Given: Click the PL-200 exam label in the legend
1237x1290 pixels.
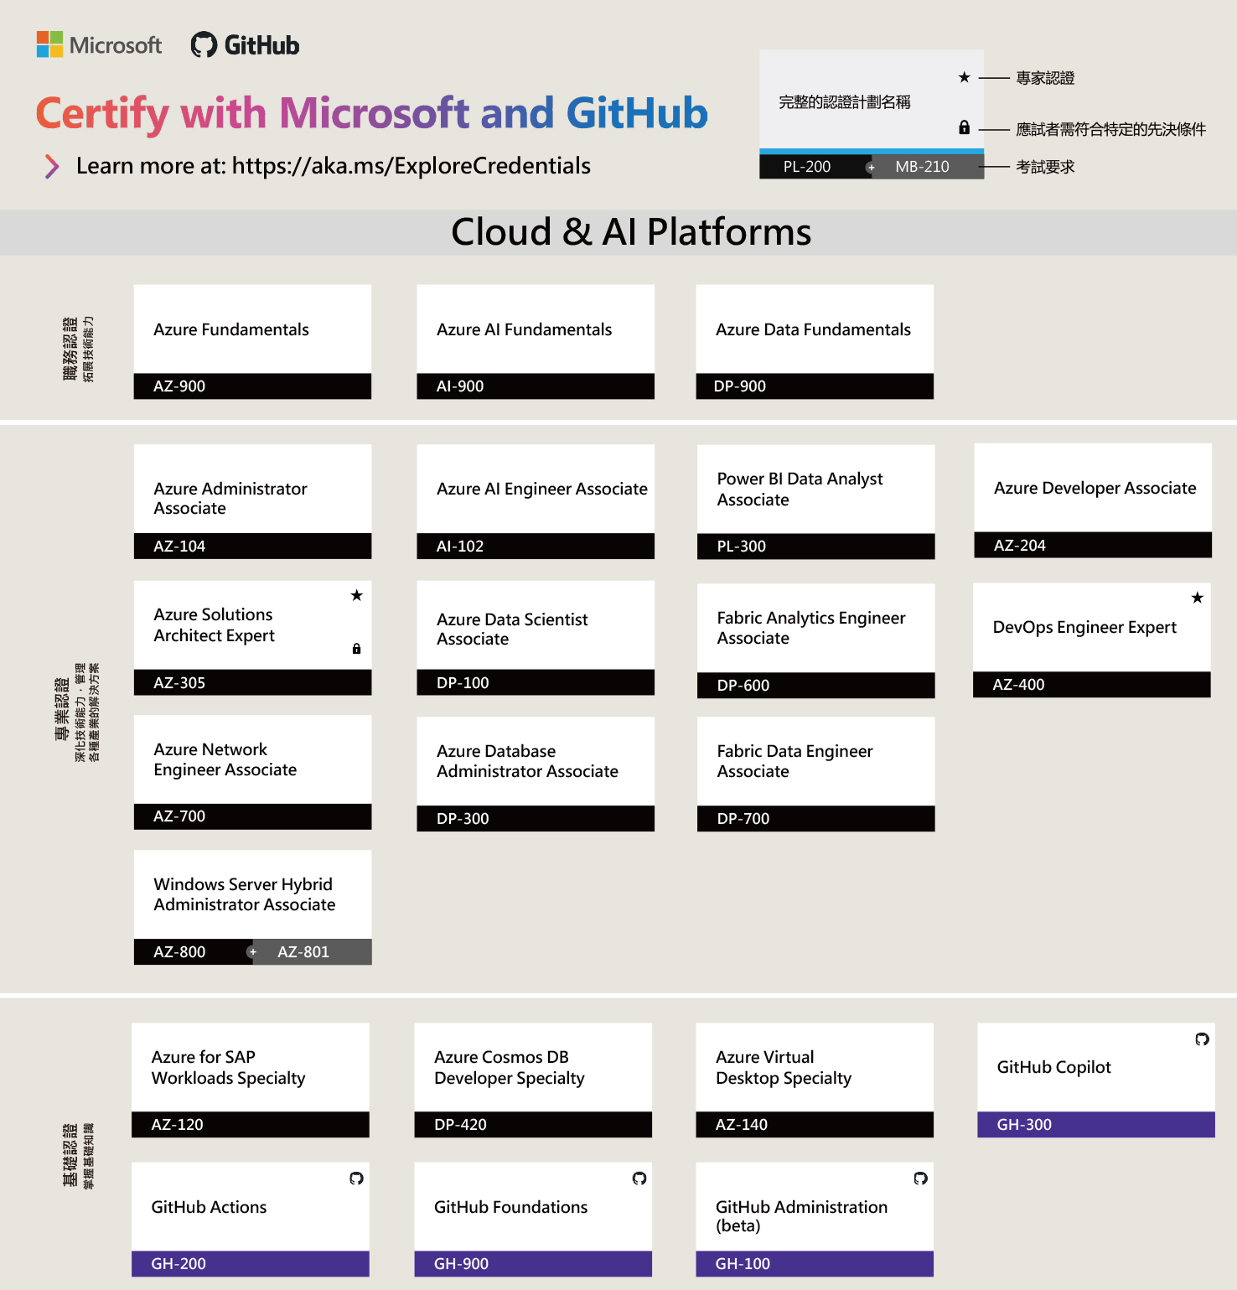Looking at the screenshot, I should click(807, 167).
